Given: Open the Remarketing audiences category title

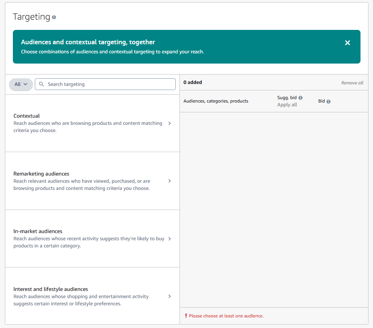Looking at the screenshot, I should 41,174.
